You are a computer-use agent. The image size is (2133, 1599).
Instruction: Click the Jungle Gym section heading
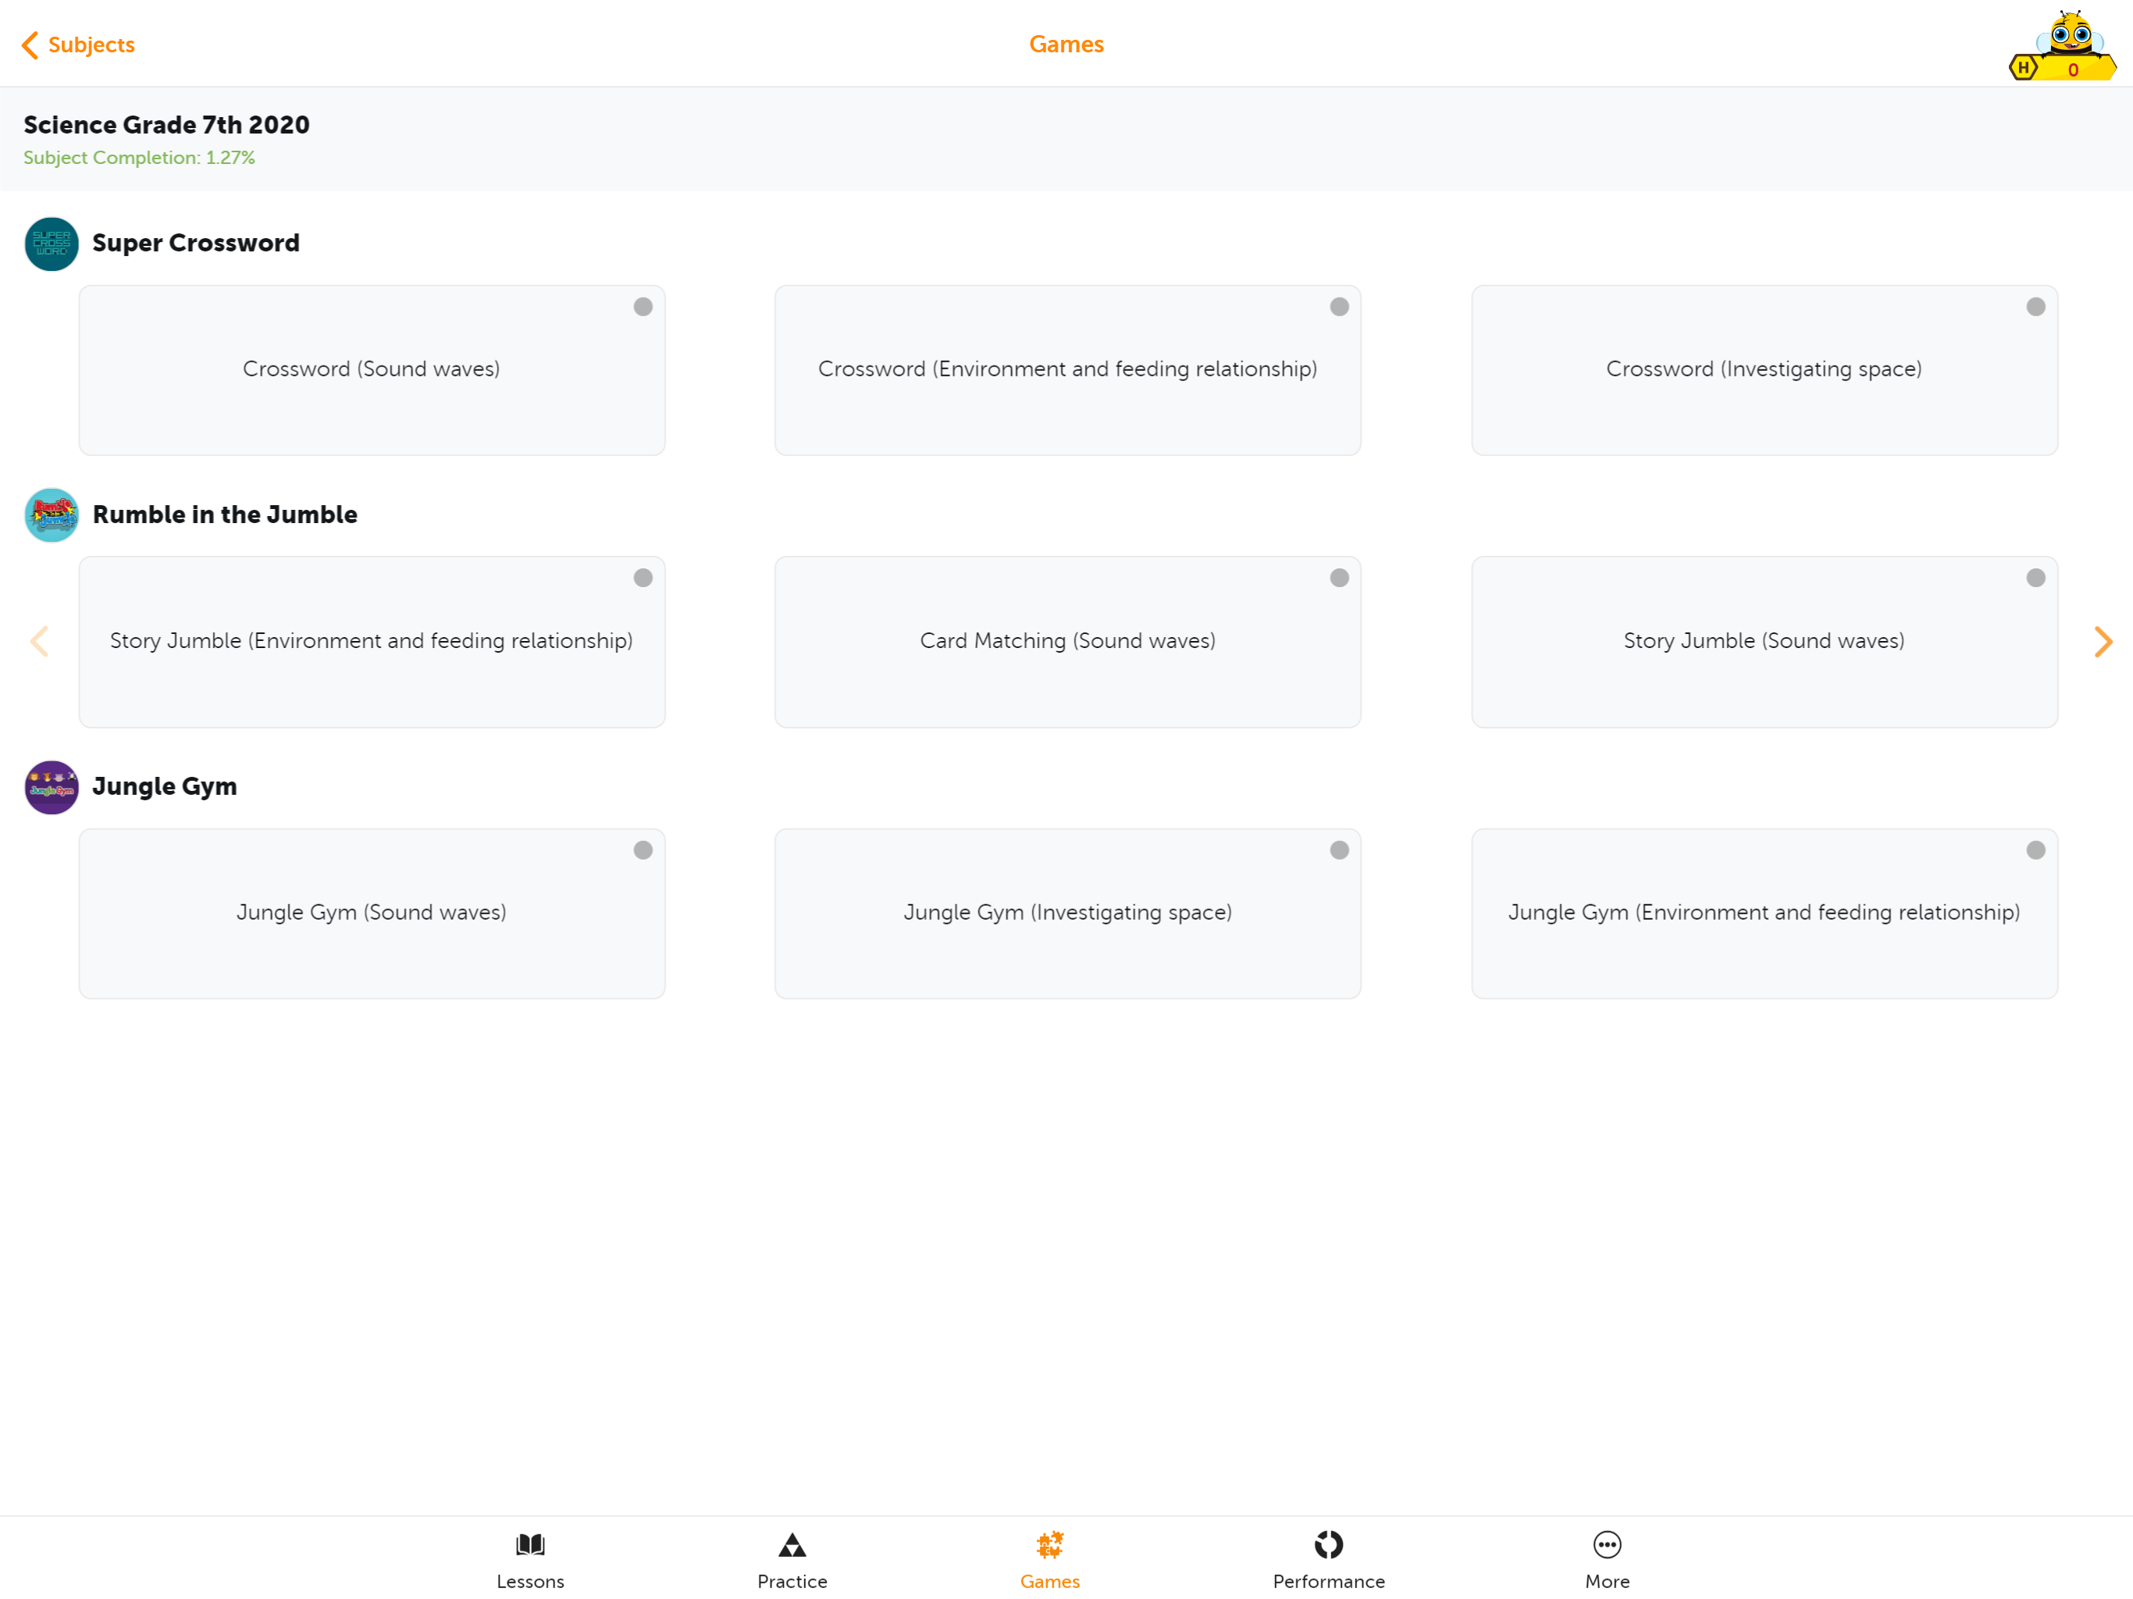[165, 787]
